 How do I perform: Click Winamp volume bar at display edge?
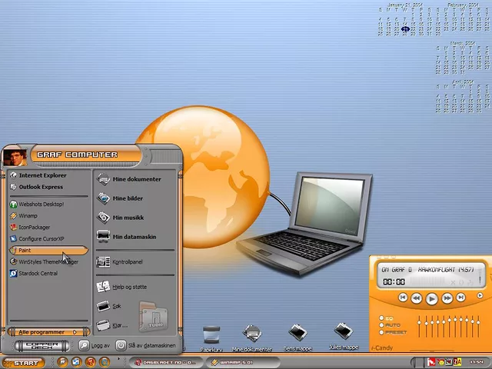pos(480,277)
